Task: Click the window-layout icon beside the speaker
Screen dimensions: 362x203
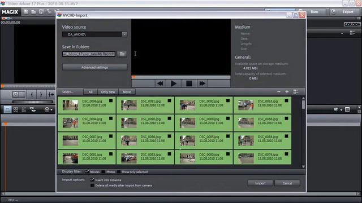Action: click(347, 109)
